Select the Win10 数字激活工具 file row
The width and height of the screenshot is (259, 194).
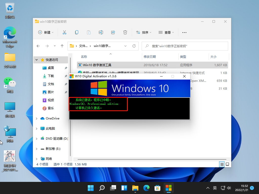tap(97, 65)
